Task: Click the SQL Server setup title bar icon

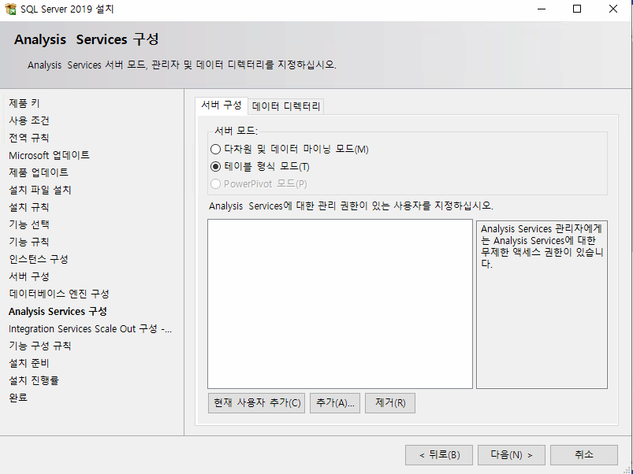Action: point(10,9)
